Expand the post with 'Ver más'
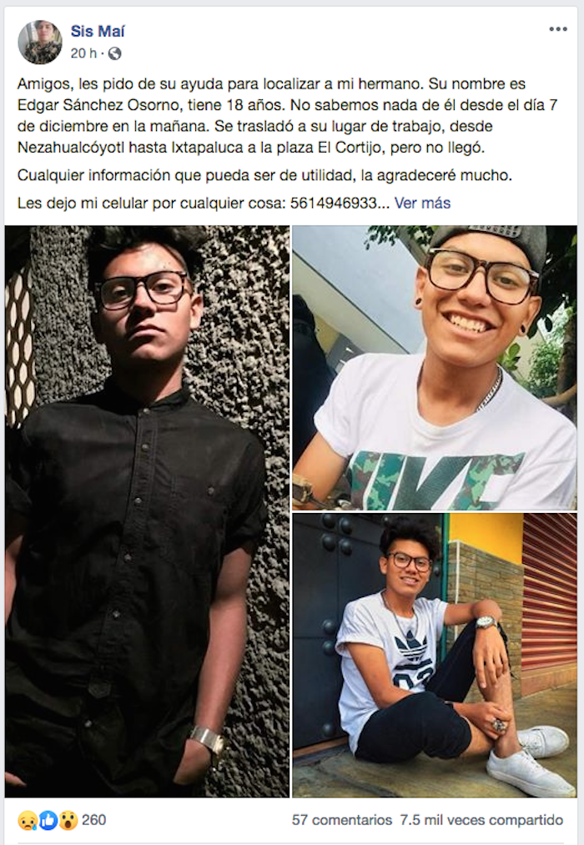The image size is (584, 845). 422,204
